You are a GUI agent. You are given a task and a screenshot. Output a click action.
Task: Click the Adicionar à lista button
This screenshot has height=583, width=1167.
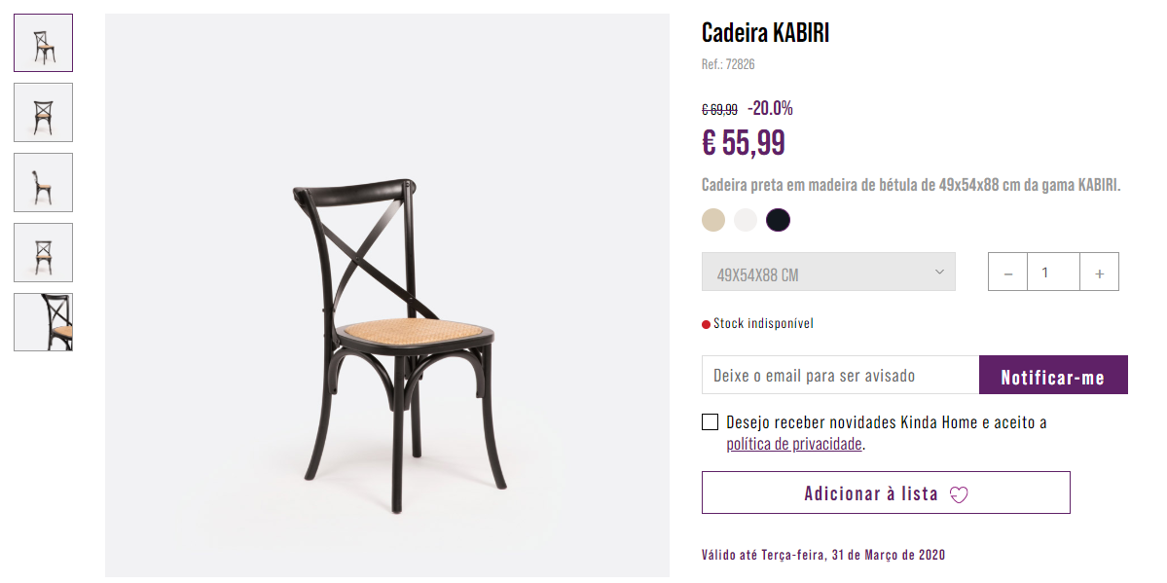(886, 492)
